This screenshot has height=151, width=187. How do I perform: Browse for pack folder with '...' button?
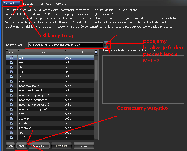pos(106,44)
